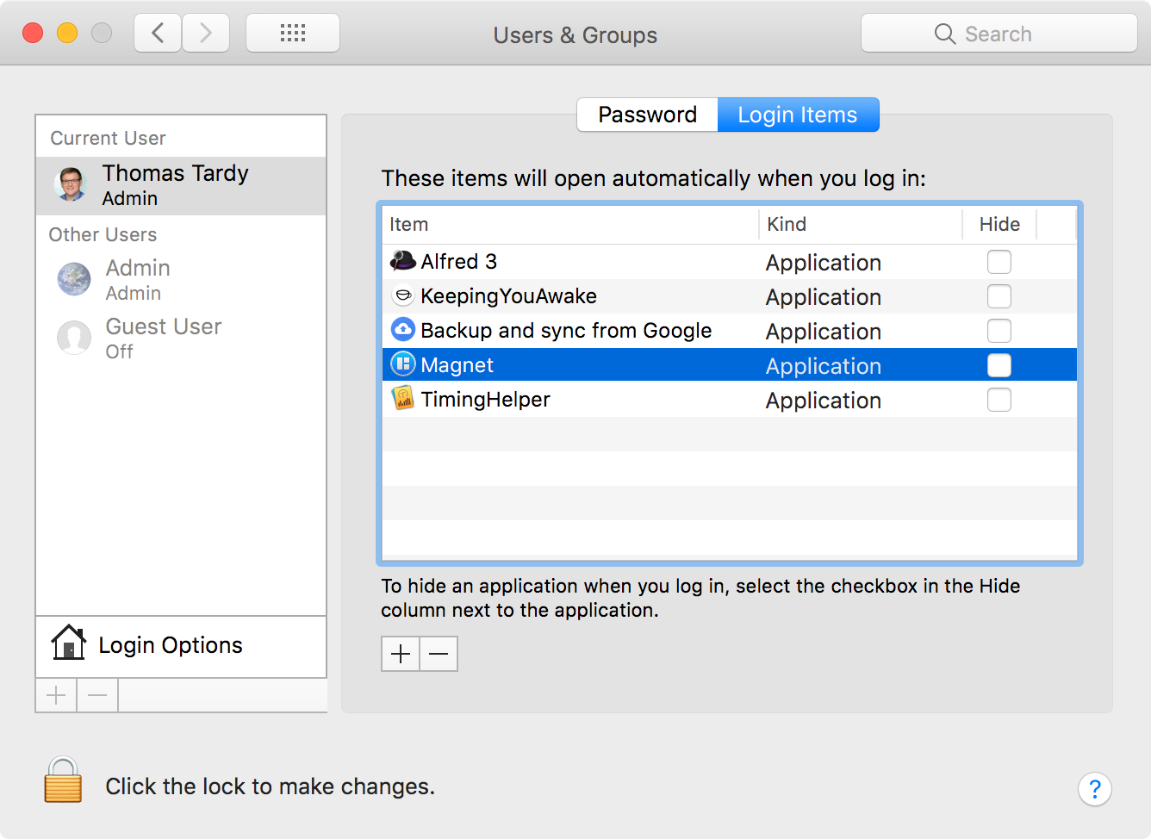This screenshot has height=839, width=1151.
Task: Click 'Click the lock to make changes' text
Action: click(x=270, y=786)
